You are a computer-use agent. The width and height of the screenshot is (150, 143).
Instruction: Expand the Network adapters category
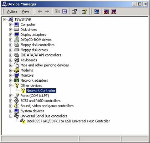[x=11, y=81]
